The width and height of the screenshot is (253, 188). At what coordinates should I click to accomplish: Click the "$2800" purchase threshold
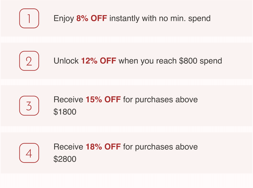65,159
